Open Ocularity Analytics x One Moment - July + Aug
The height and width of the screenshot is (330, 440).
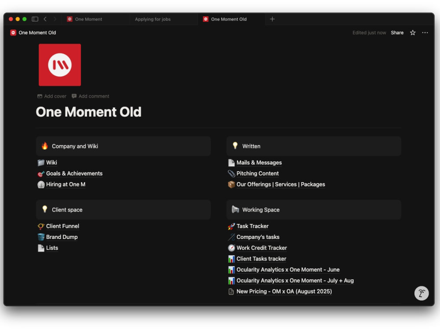[x=295, y=281]
